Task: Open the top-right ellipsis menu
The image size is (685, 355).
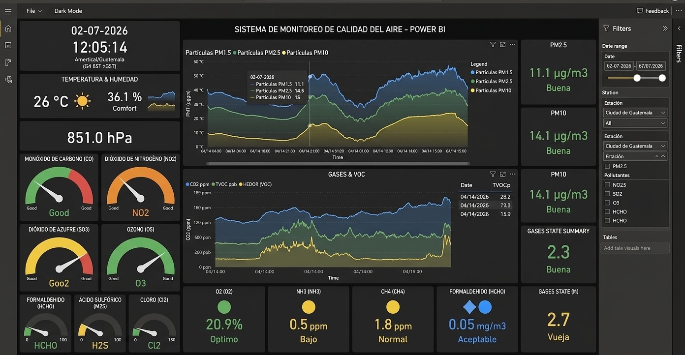Action: (679, 11)
